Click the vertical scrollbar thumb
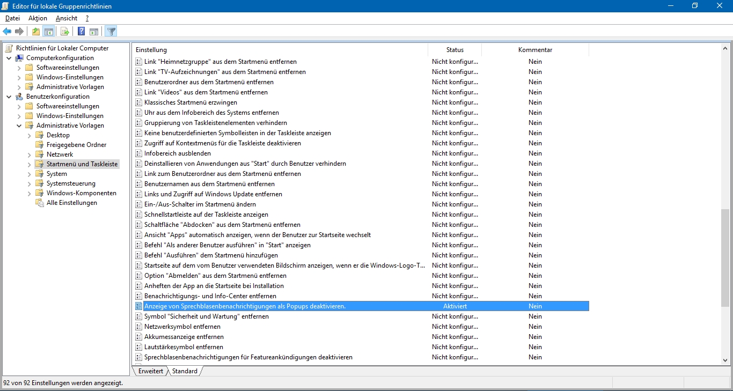This screenshot has width=733, height=391. click(725, 257)
